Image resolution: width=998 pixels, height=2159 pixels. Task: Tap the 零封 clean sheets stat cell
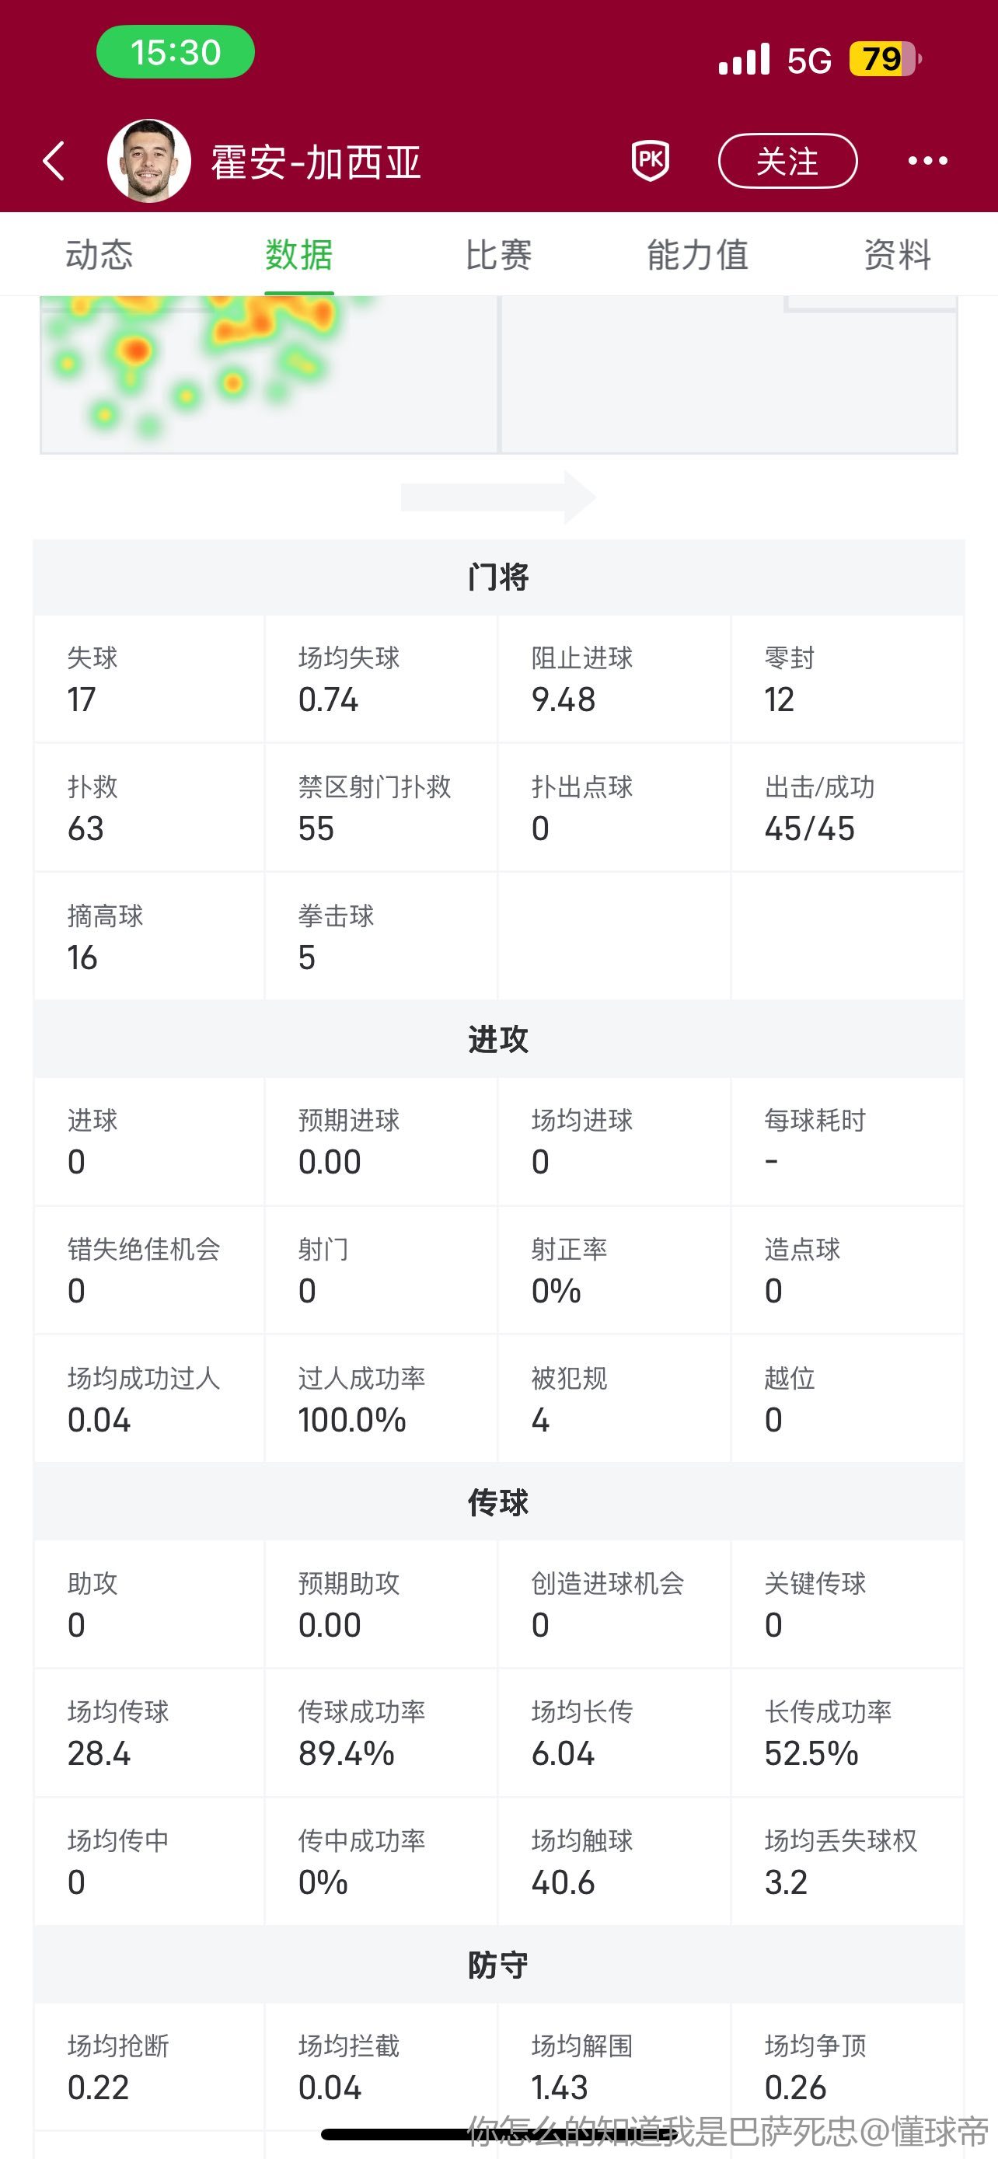[x=846, y=680]
